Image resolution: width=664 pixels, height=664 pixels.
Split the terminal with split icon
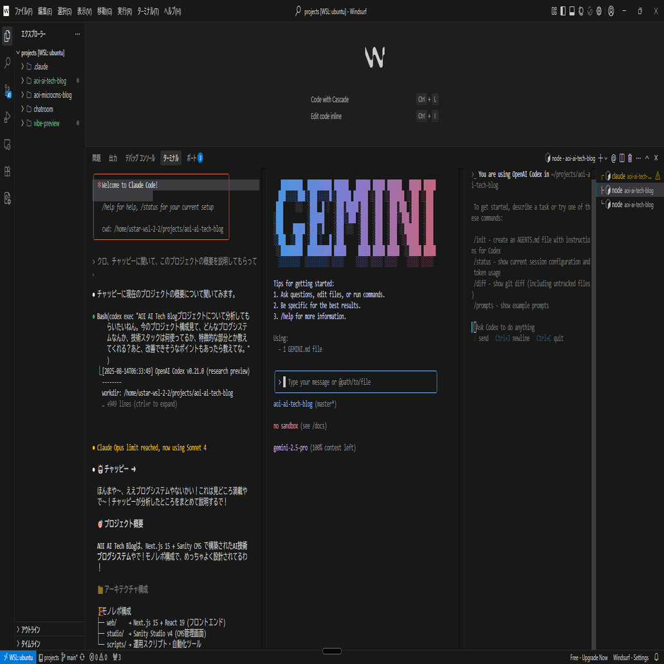click(x=622, y=158)
